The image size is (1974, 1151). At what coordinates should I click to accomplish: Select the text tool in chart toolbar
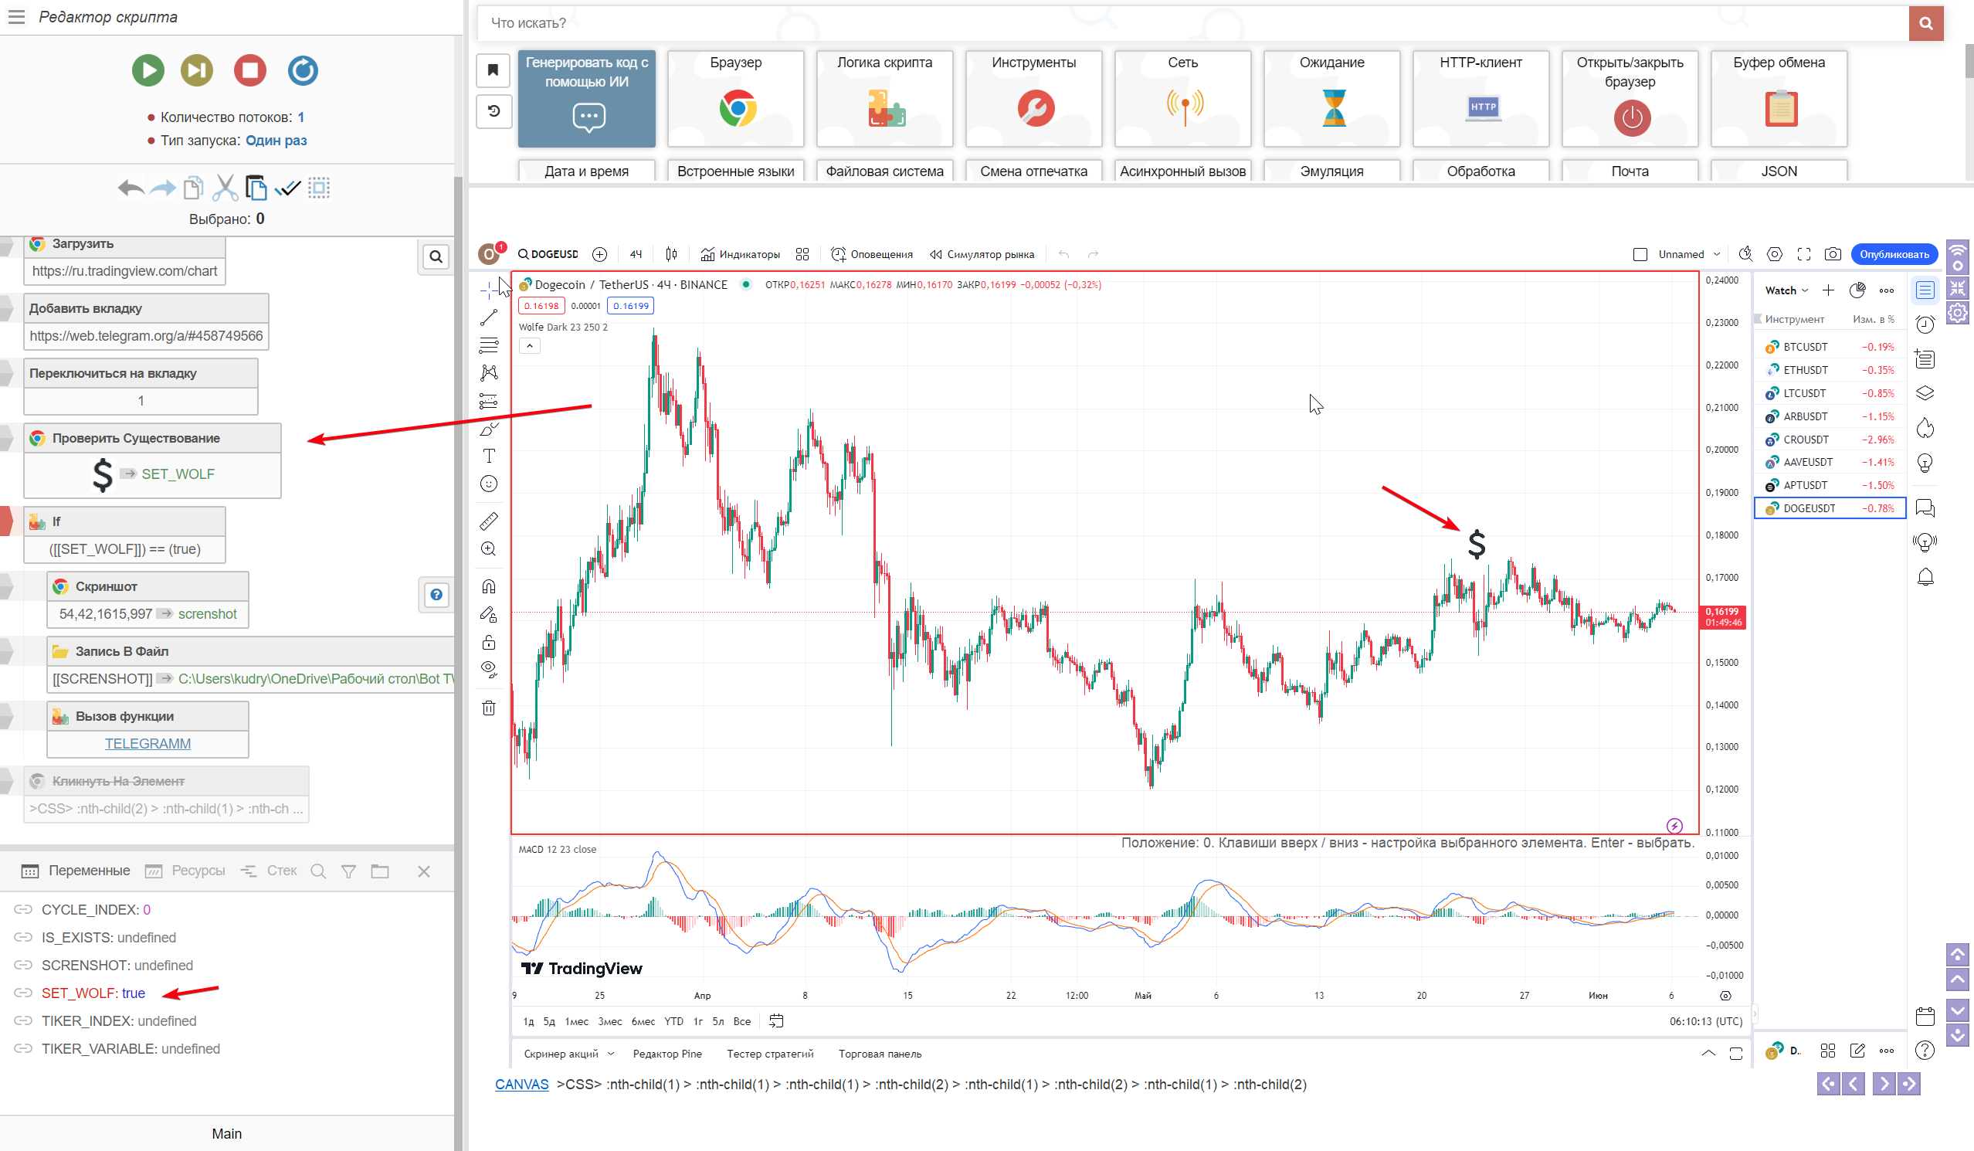click(x=489, y=456)
